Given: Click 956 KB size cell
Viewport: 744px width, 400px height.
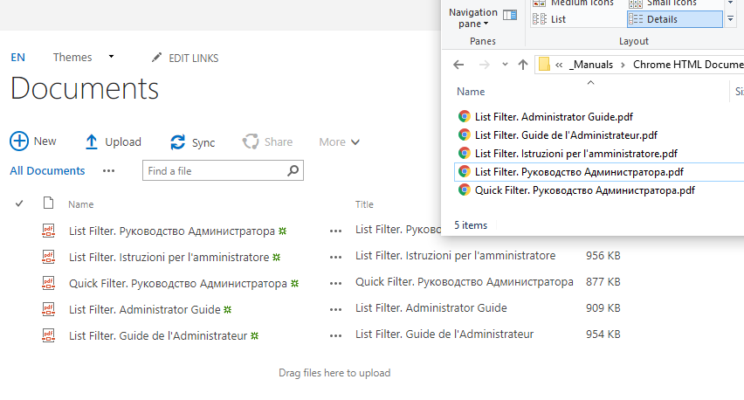Looking at the screenshot, I should [x=603, y=256].
